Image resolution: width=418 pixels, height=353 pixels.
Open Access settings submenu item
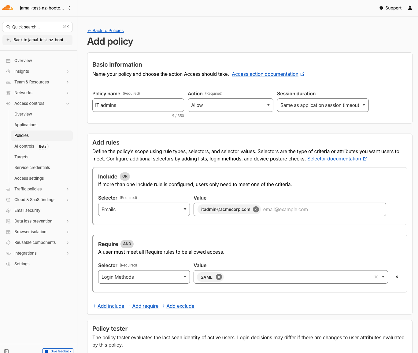[42, 178]
